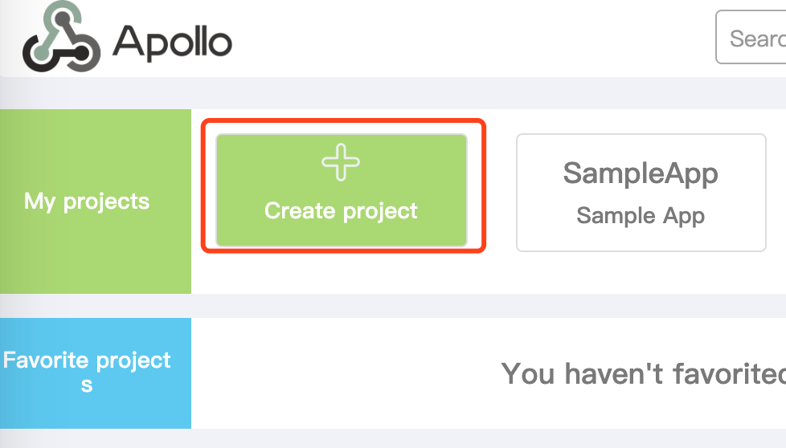Image resolution: width=786 pixels, height=448 pixels.
Task: Open the green Create project tile
Action: pos(342,190)
